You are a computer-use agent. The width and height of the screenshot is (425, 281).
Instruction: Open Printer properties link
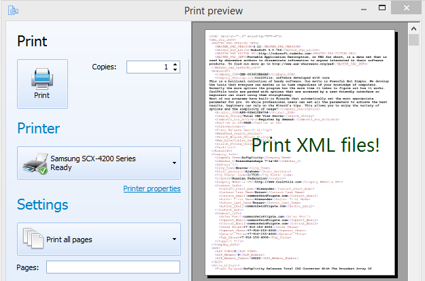point(152,188)
